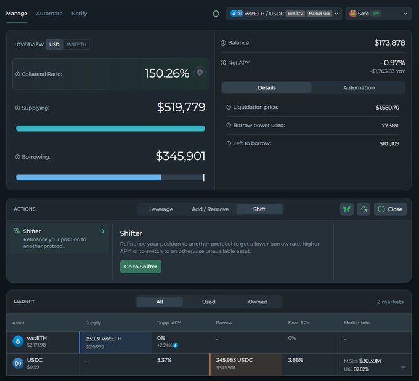The image size is (419, 381).
Task: Show the Automation panel
Action: click(x=359, y=87)
